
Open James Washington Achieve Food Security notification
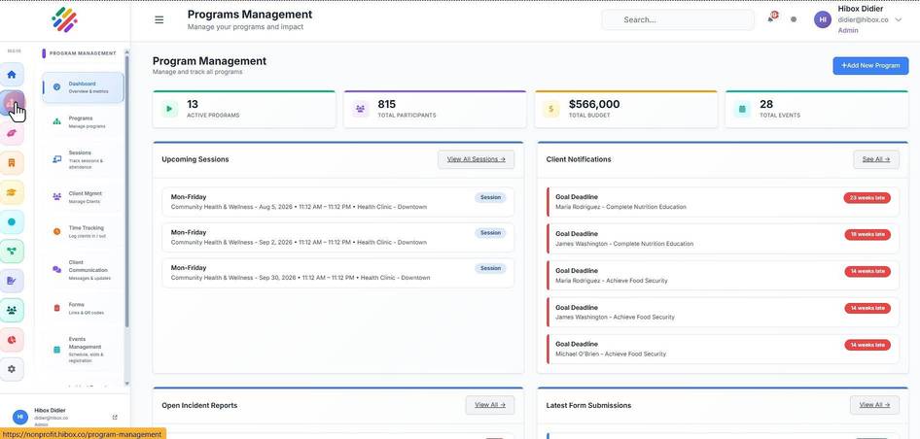click(x=723, y=313)
